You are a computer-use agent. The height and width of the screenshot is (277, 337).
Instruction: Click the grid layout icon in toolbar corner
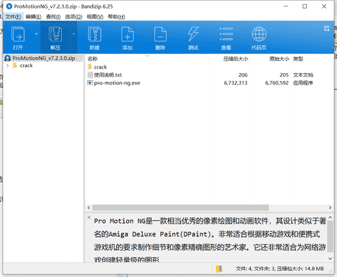click(326, 28)
